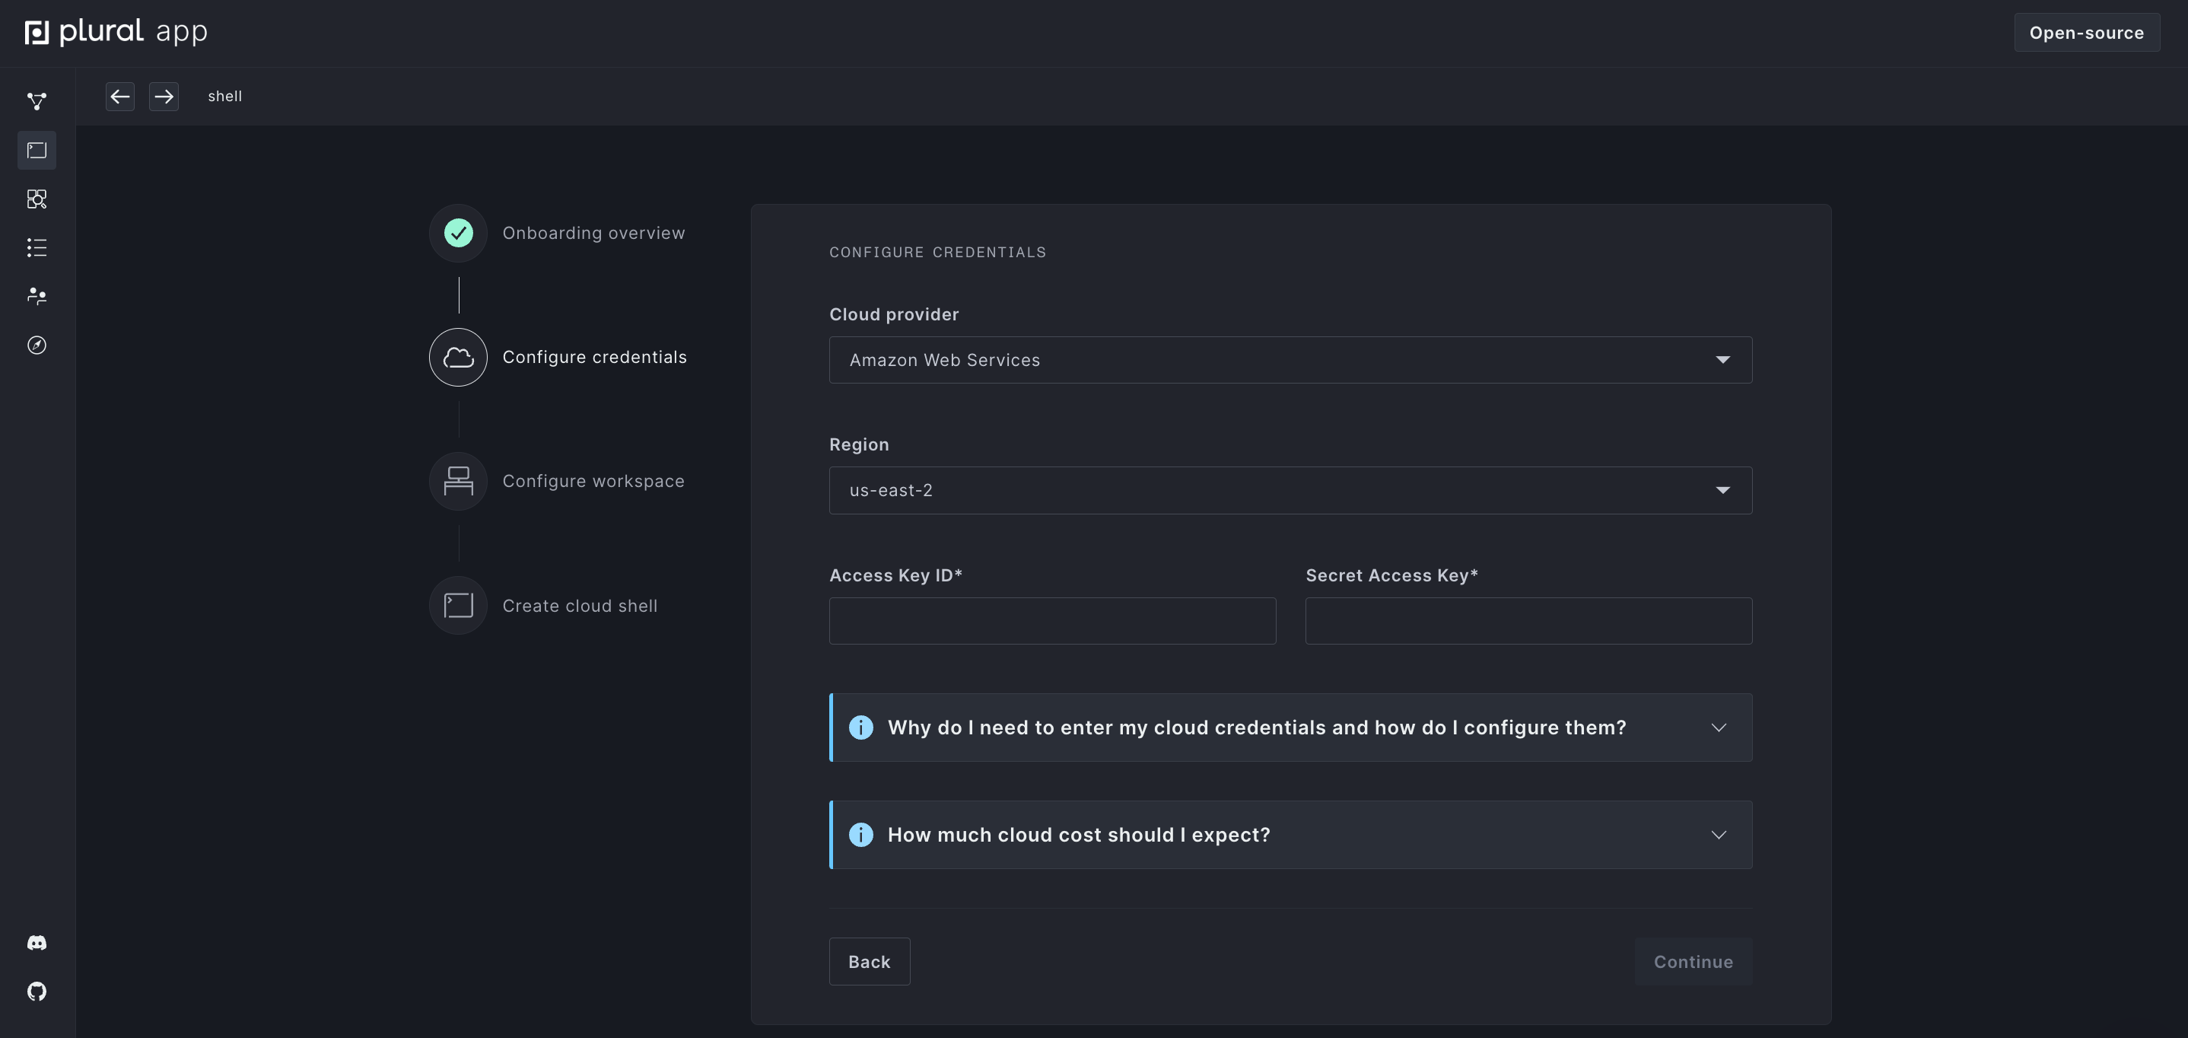Open the Discord link icon
Viewport: 2188px width, 1038px height.
(x=37, y=943)
